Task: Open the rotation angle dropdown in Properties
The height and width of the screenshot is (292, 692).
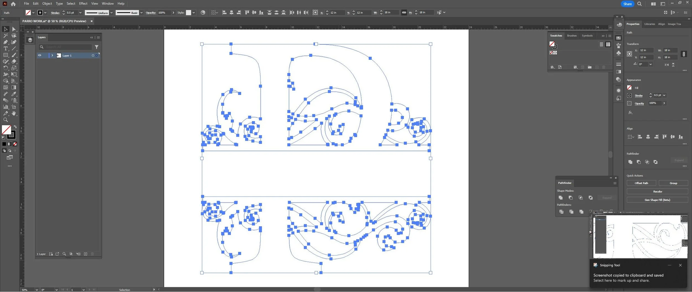Action: [650, 64]
